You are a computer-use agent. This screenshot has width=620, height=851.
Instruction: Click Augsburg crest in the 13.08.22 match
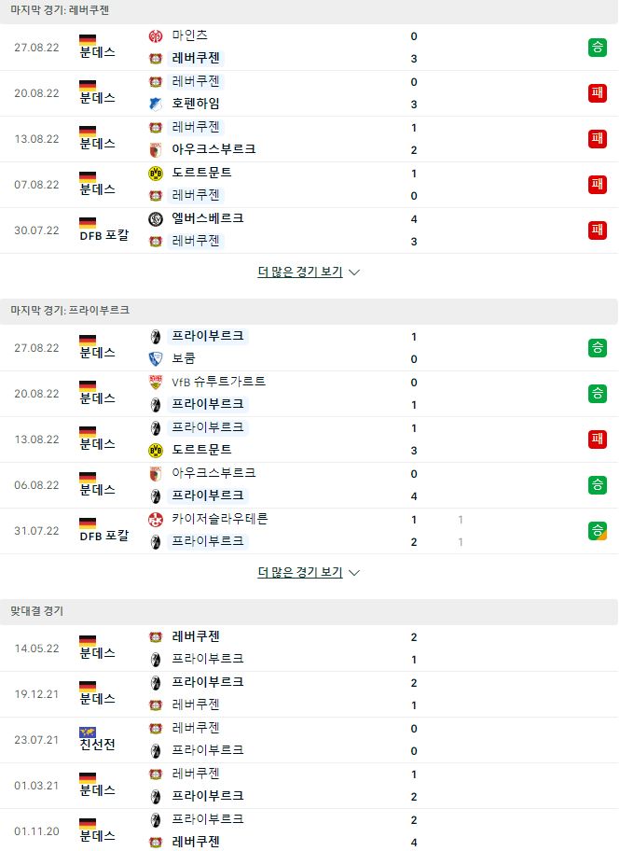(x=155, y=149)
